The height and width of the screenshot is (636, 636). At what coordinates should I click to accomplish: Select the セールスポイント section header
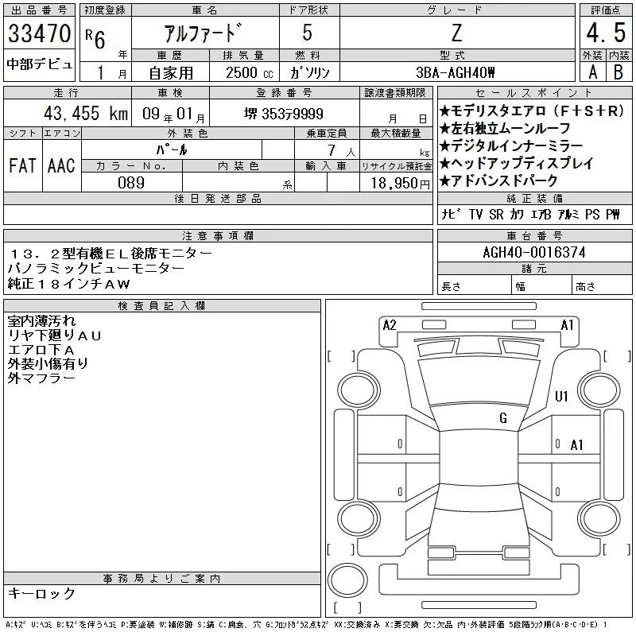534,93
